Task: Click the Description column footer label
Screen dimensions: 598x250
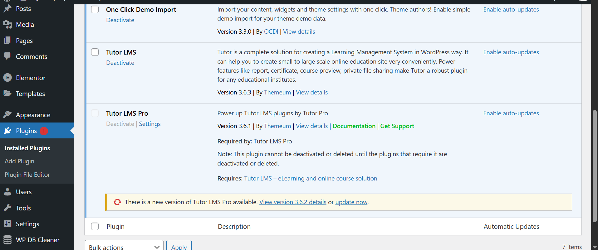Action: (234, 226)
